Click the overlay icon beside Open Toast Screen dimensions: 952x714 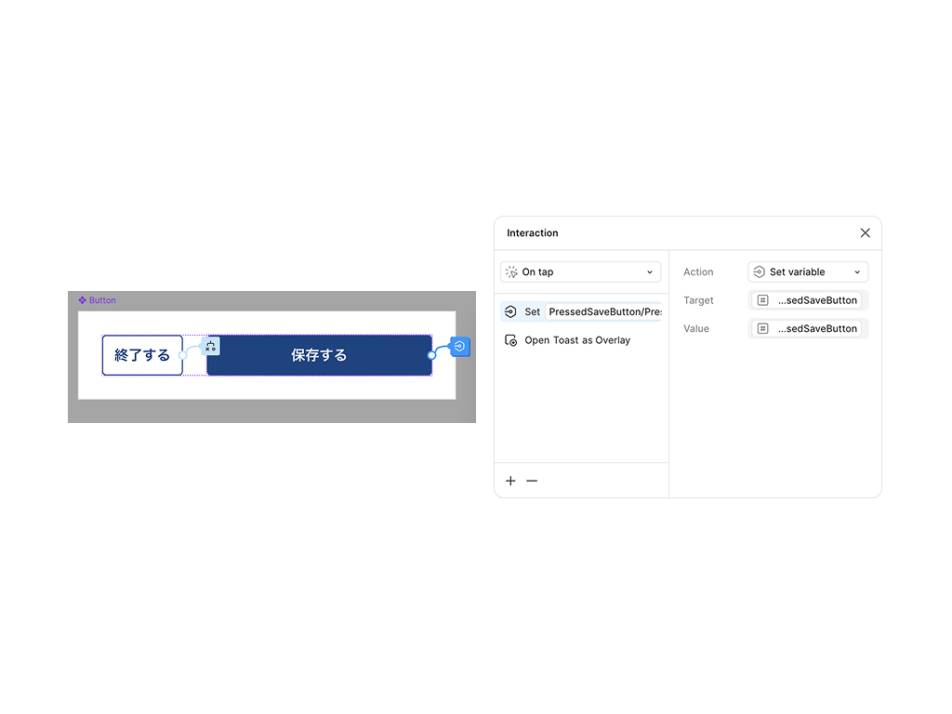[510, 340]
